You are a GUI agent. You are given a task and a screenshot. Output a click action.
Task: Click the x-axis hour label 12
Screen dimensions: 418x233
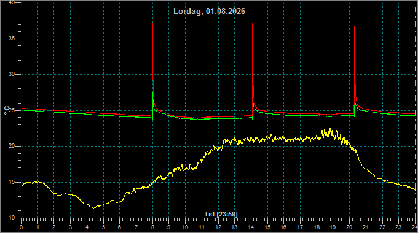(x=218, y=227)
